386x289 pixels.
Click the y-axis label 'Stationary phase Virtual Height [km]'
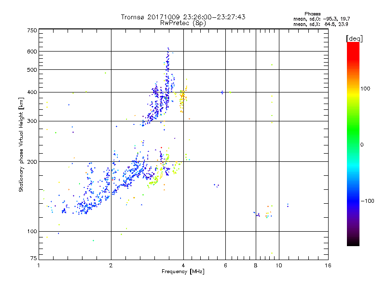click(x=21, y=144)
